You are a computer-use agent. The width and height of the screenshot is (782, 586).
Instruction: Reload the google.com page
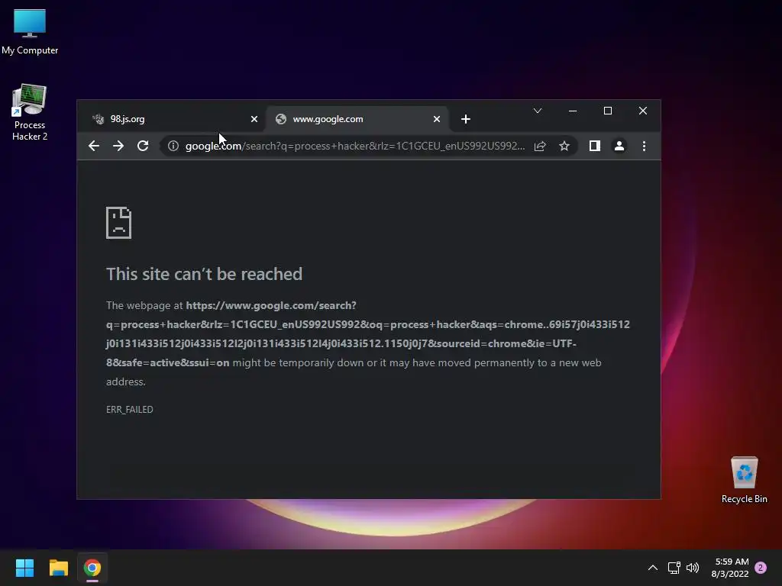click(x=143, y=146)
